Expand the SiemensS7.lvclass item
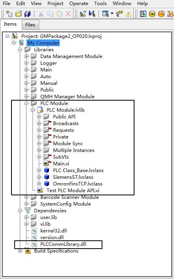The image size is (174, 279). [39, 177]
